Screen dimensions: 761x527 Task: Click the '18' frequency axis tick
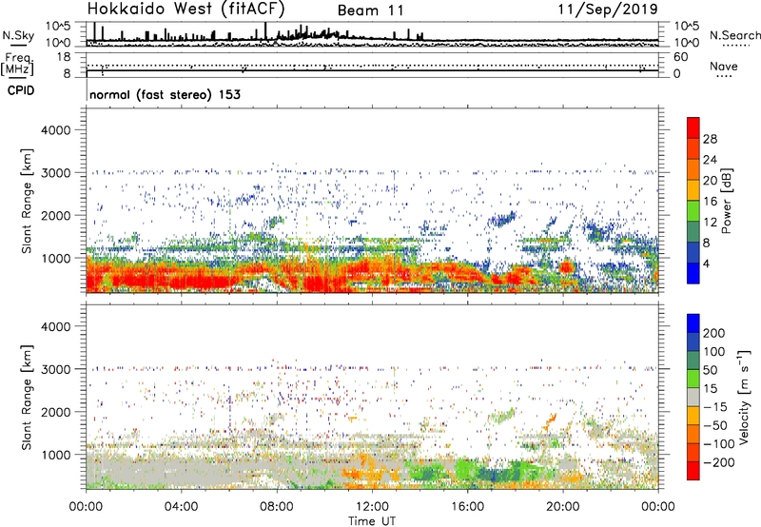[64, 57]
